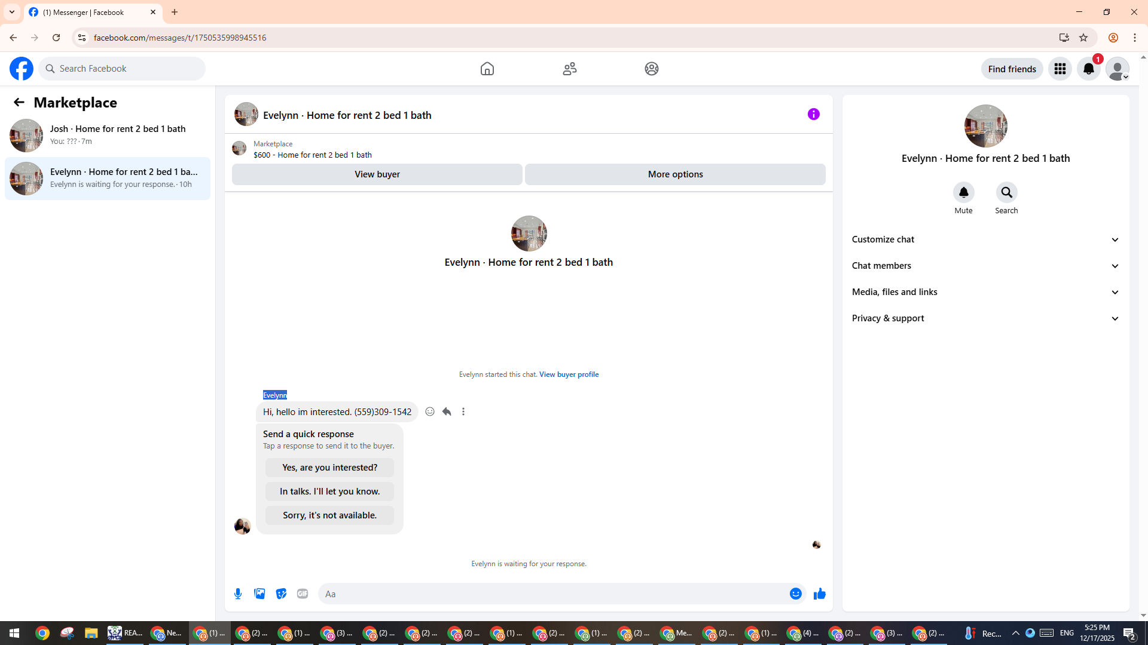1148x645 pixels.
Task: Go to the Facebook Home tab
Action: (x=487, y=69)
